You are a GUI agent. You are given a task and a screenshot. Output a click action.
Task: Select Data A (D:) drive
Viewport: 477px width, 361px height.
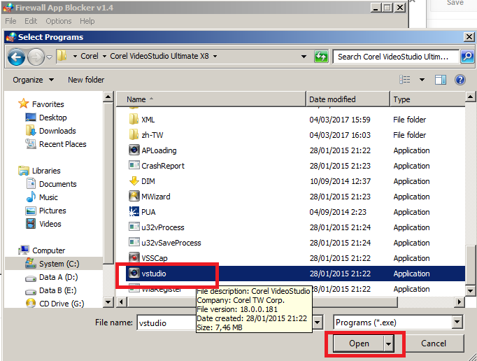tap(52, 277)
